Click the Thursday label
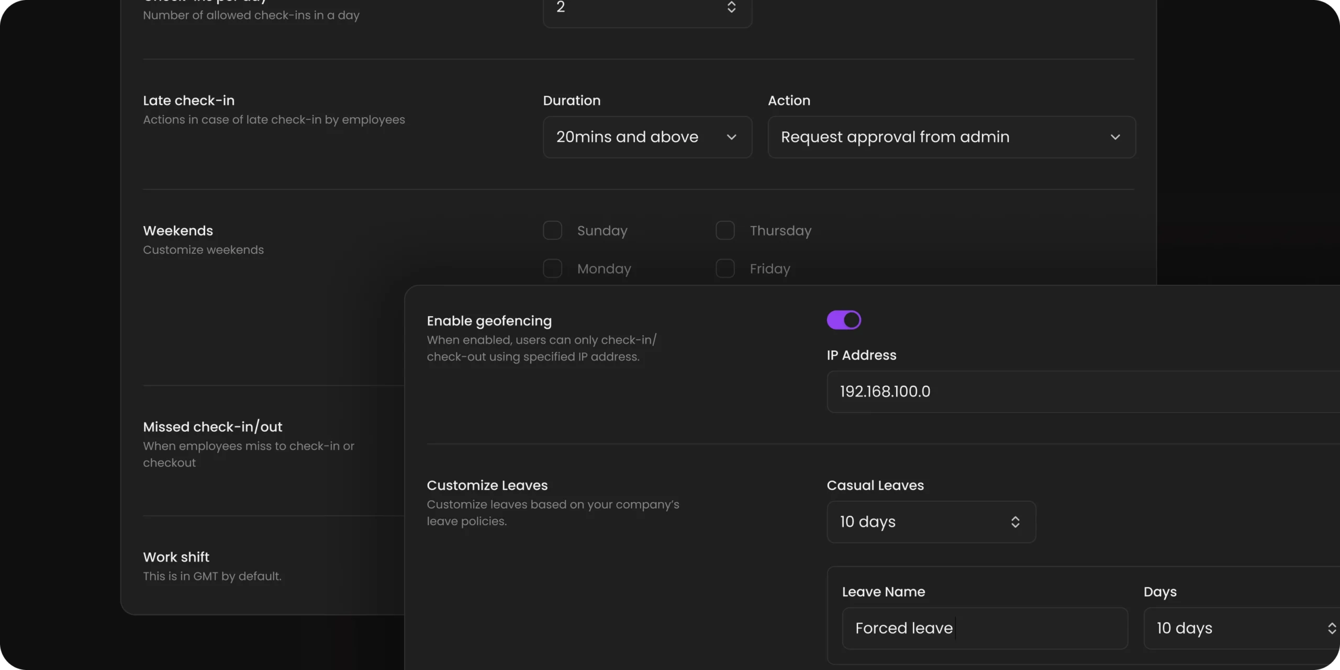The width and height of the screenshot is (1340, 670). (x=780, y=231)
